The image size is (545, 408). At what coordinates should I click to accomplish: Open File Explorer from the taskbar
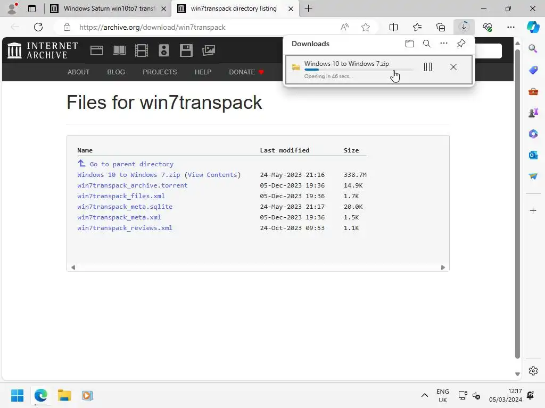pyautogui.click(x=64, y=395)
